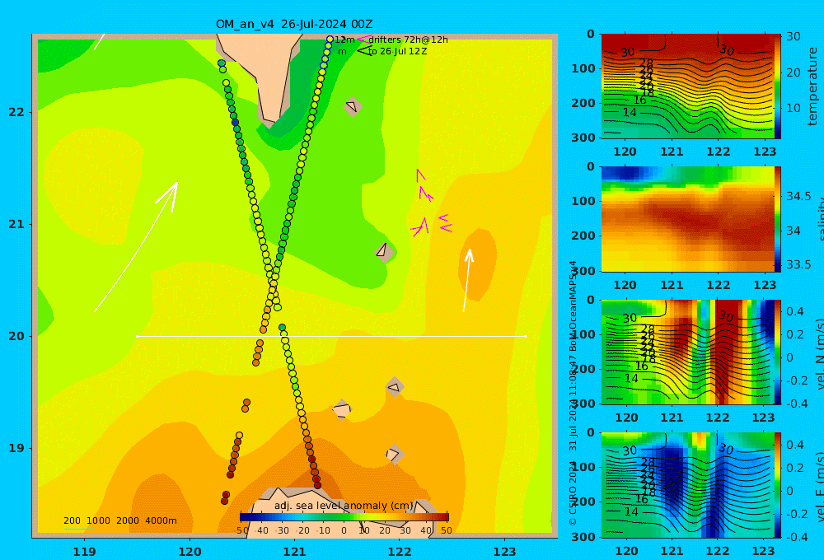Click latitude label 20 on the map axis
The image size is (824, 560).
[16, 336]
